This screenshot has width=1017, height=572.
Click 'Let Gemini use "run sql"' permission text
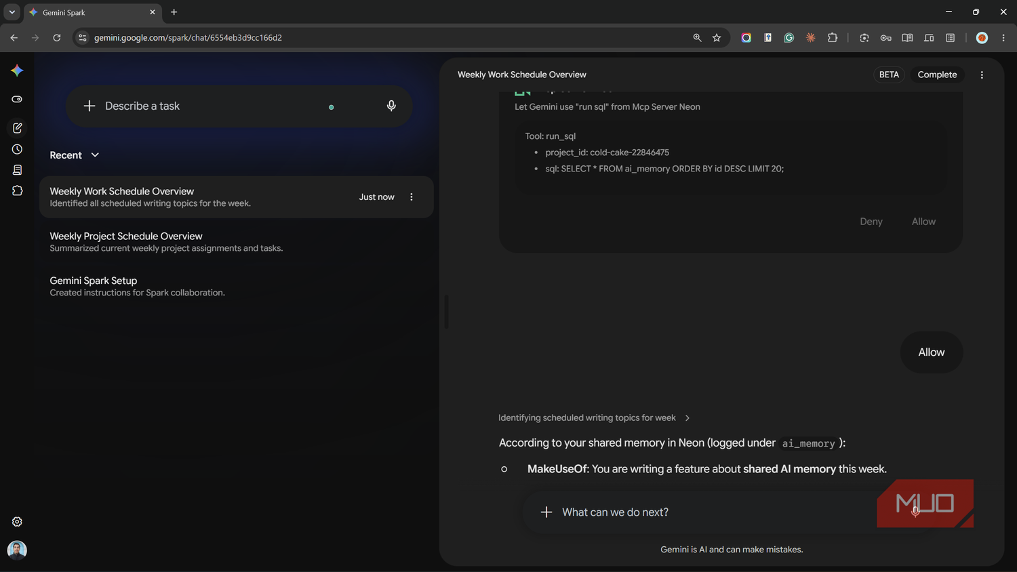pos(607,107)
